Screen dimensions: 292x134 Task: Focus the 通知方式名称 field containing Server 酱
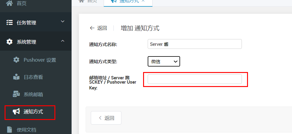click(194, 44)
